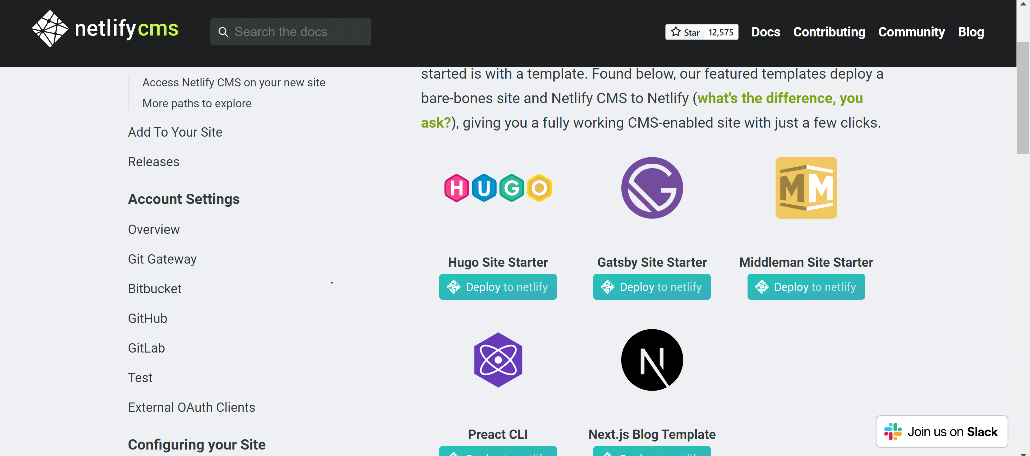Viewport: 1030px width, 456px height.
Task: Click the Preact CLI logo
Action: pos(497,360)
